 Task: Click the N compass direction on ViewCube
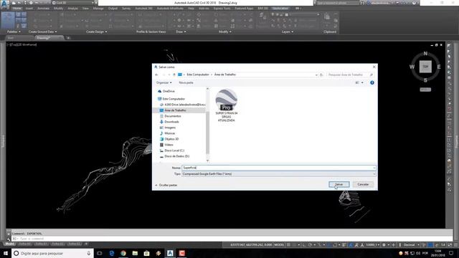click(x=425, y=54)
